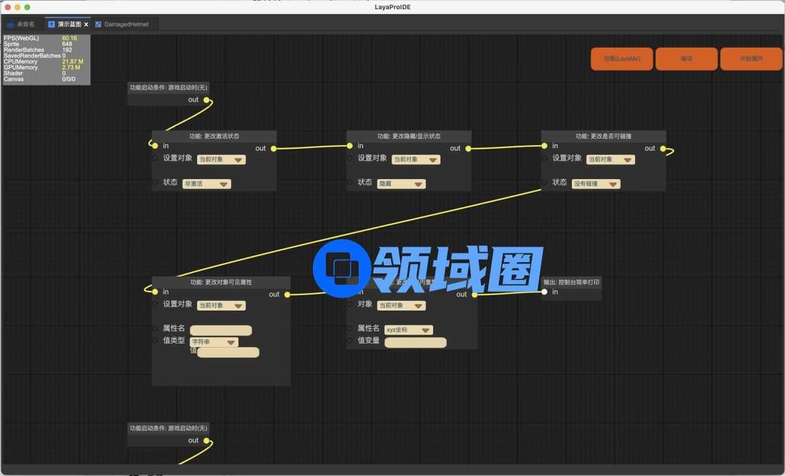Toggle the 值变量 input pin beside the xyz坐标 node
785x476 pixels.
[x=350, y=340]
